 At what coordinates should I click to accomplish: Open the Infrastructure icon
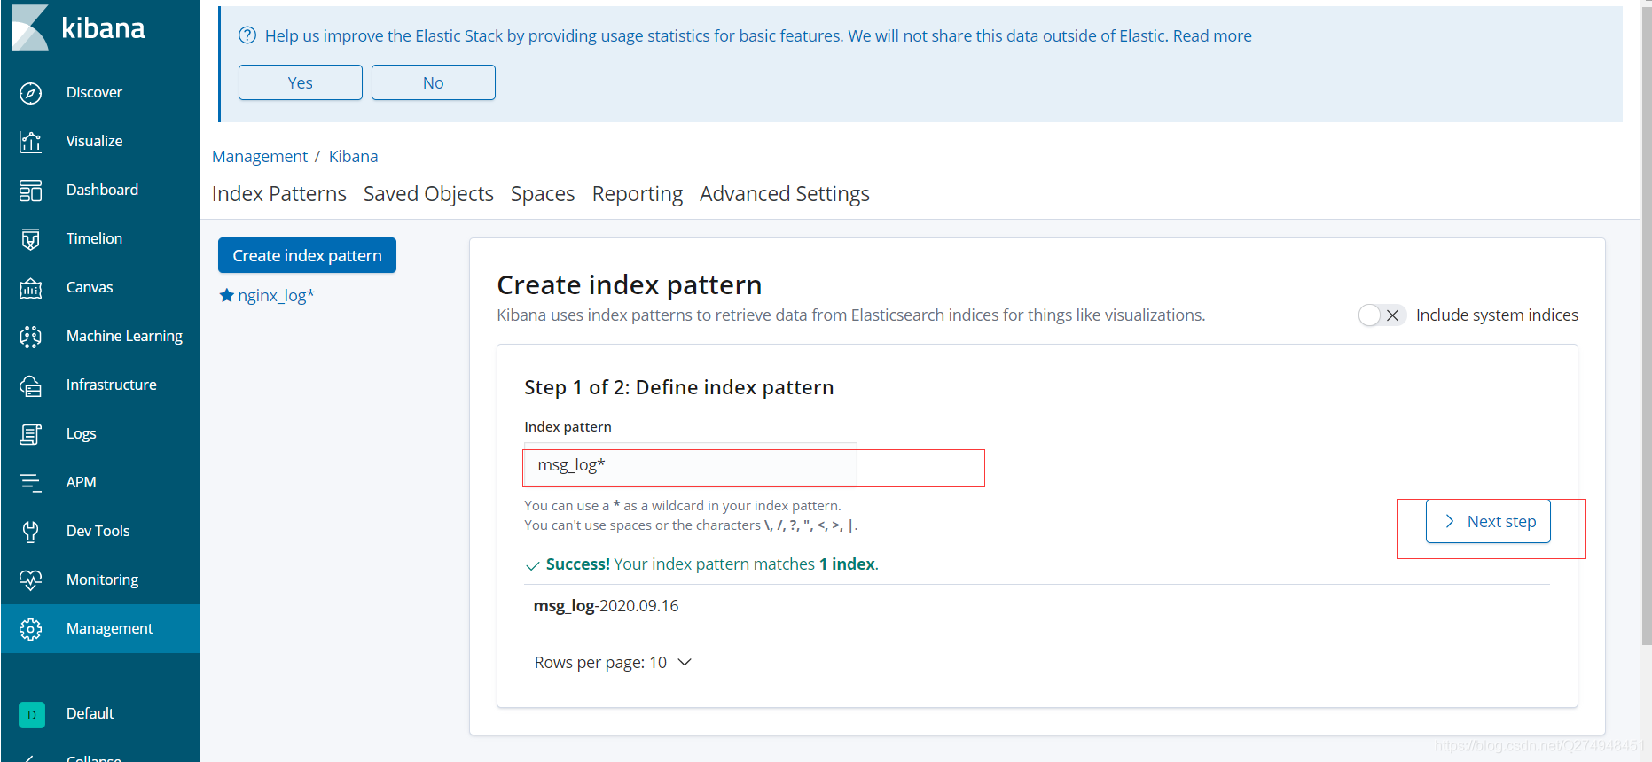pyautogui.click(x=31, y=385)
